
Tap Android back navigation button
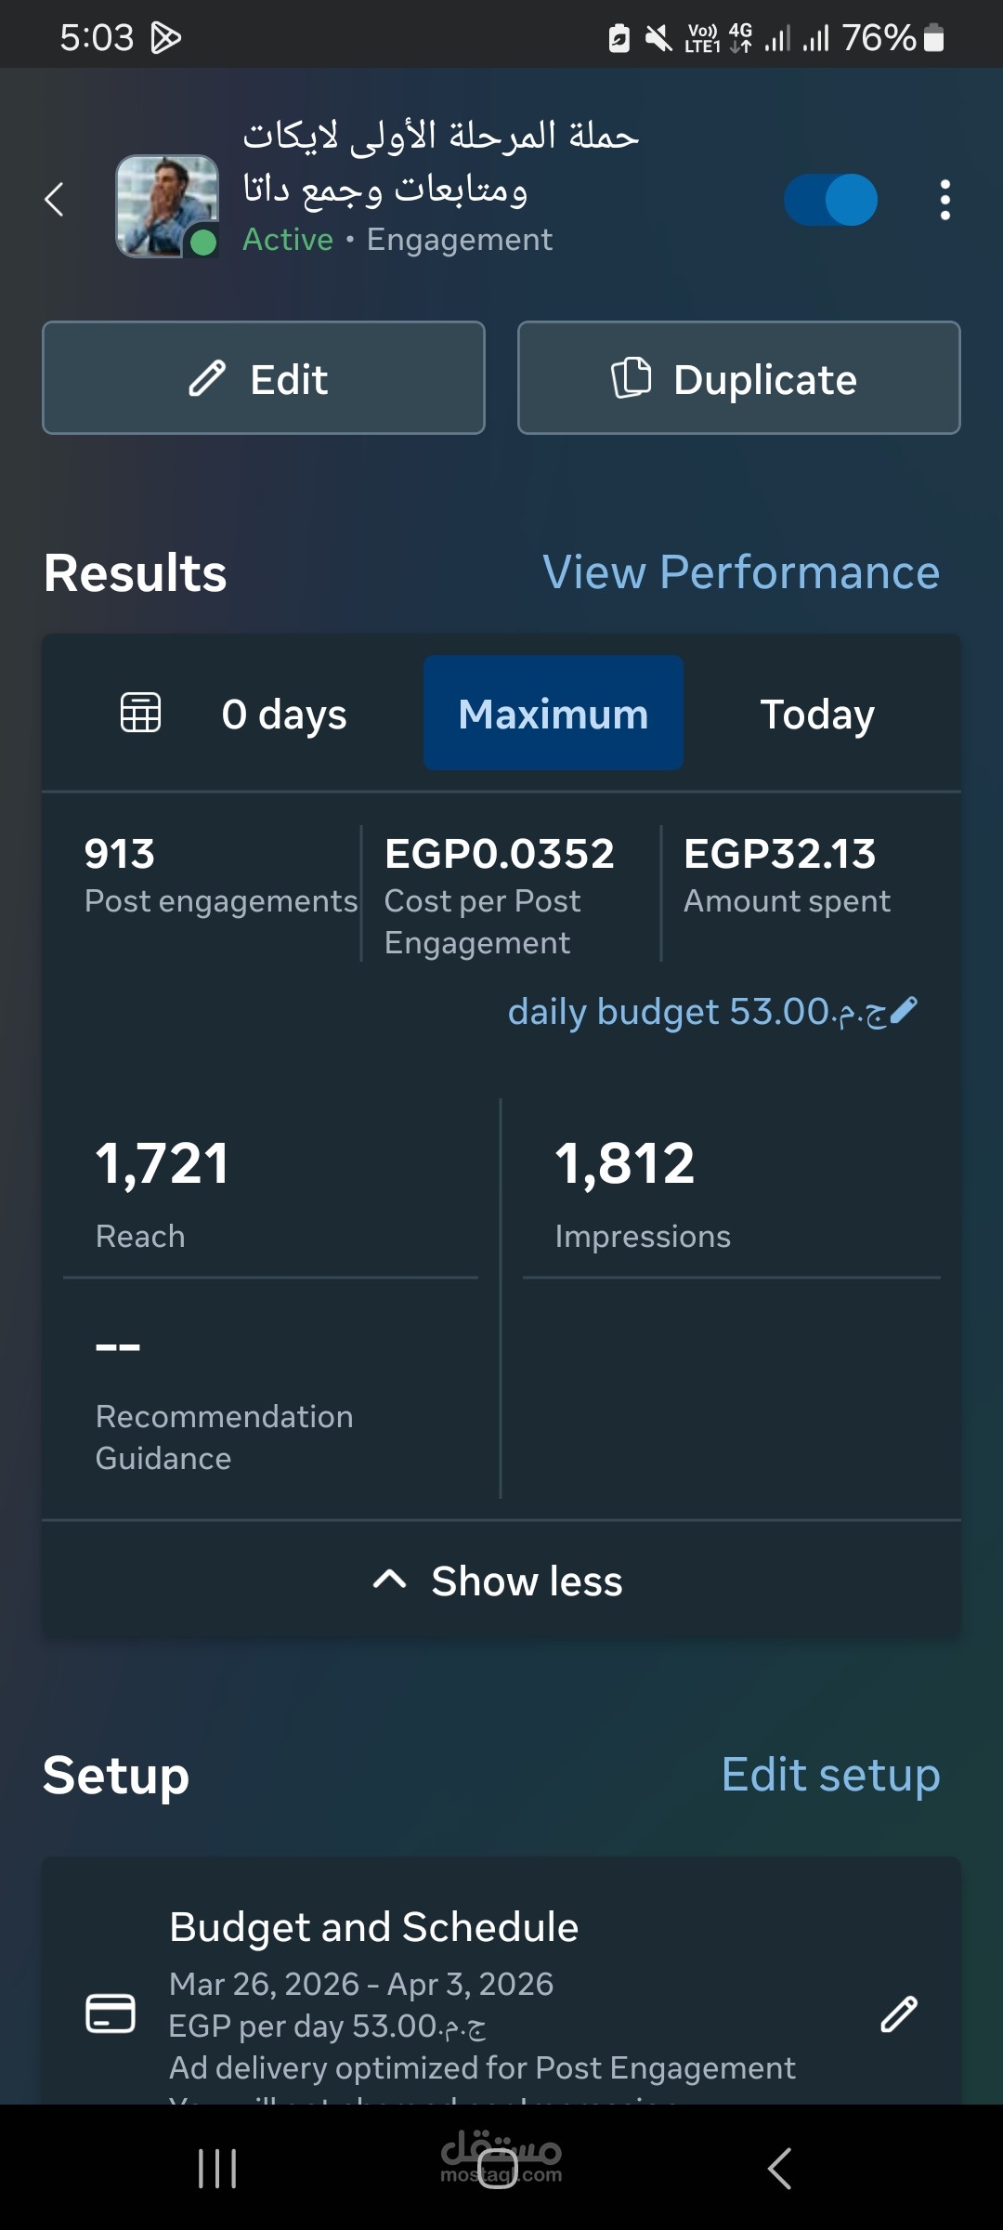point(780,2169)
